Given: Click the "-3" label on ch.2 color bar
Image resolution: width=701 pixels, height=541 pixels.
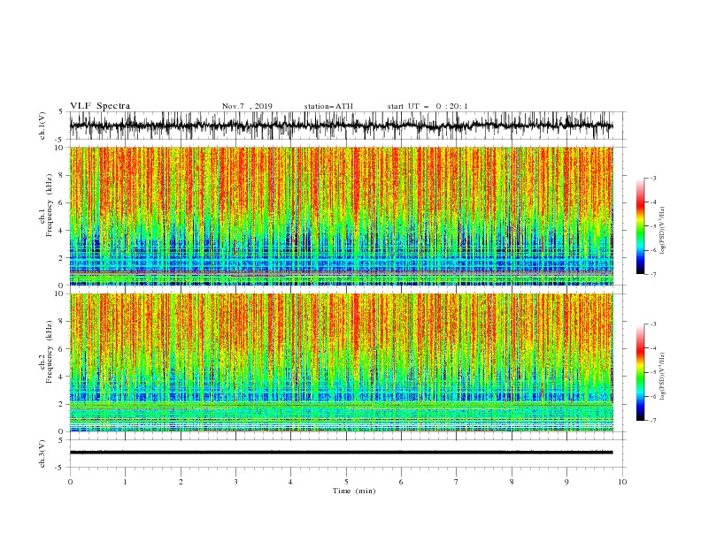Looking at the screenshot, I should tap(653, 324).
